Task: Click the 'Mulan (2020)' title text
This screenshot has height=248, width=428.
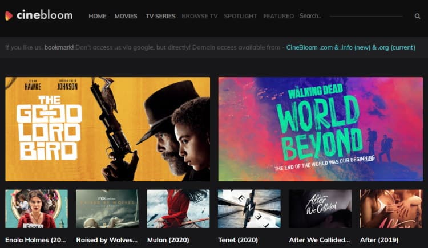Action: tap(168, 240)
